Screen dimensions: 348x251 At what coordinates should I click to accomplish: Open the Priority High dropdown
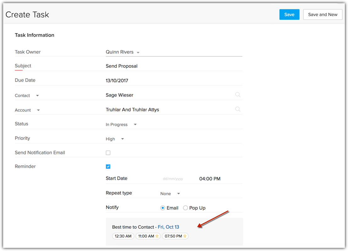pos(122,139)
